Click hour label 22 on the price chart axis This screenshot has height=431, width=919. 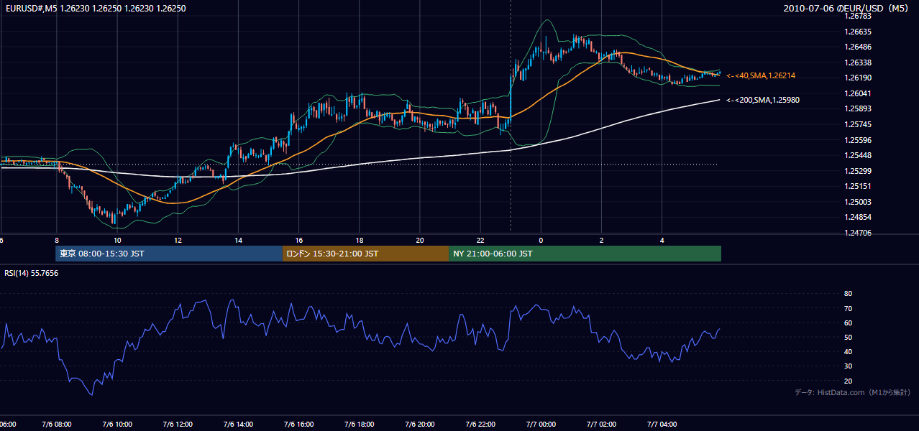click(480, 240)
